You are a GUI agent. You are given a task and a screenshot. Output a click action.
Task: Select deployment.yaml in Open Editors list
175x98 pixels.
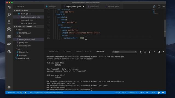28,17
